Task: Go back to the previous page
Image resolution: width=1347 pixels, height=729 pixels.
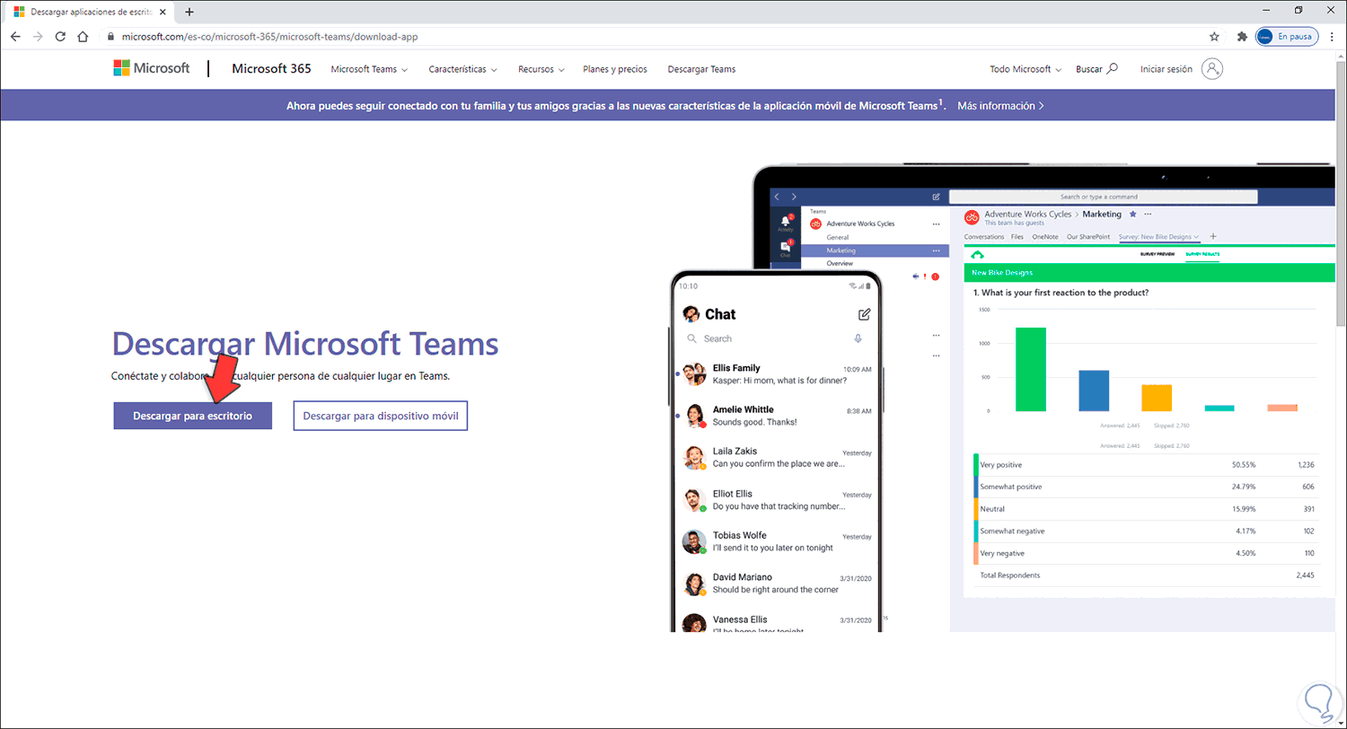Action: [x=15, y=37]
